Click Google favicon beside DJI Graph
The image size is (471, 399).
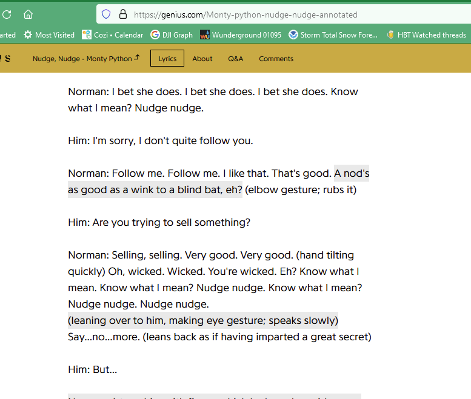[x=155, y=35]
